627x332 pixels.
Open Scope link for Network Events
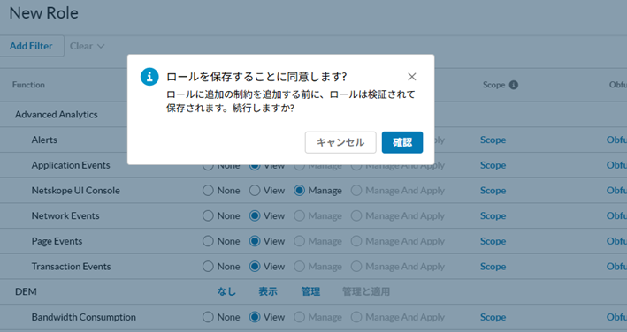coord(493,215)
